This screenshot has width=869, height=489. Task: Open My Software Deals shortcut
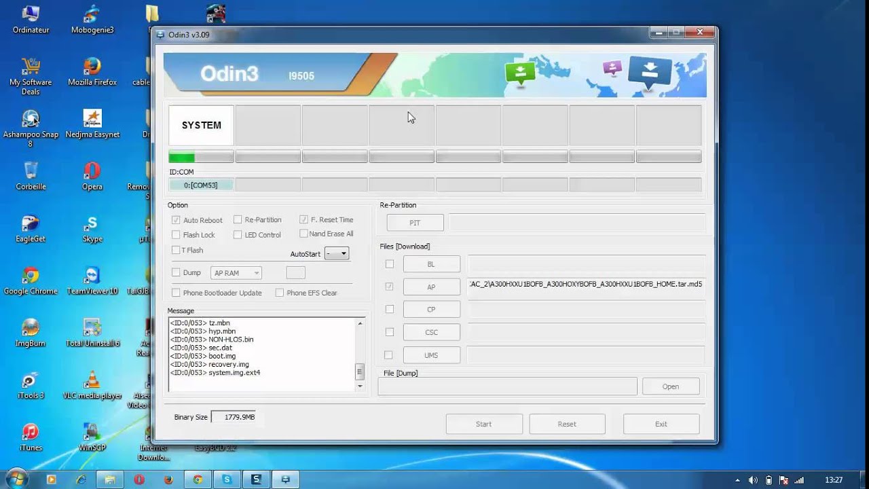(x=31, y=76)
